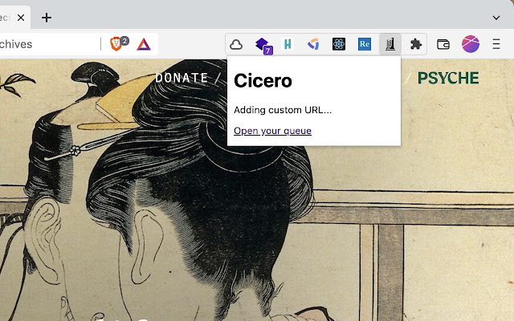Image resolution: width=514 pixels, height=321 pixels.
Task: Open a new tab with the plus button
Action: click(47, 18)
